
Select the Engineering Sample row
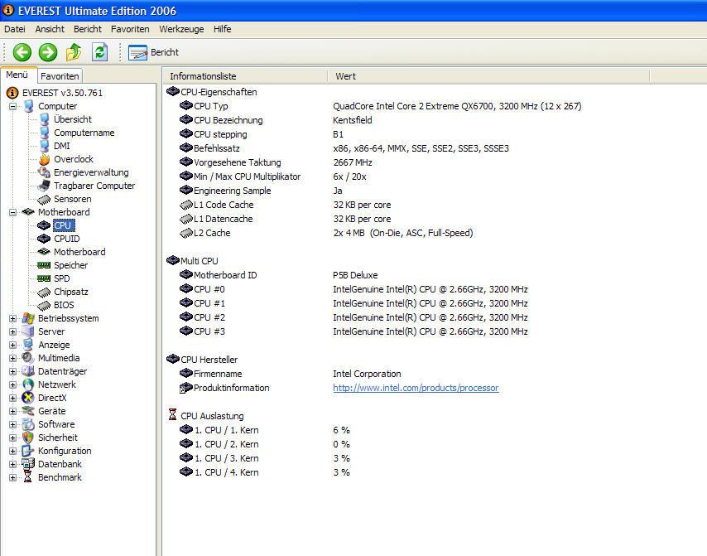262,191
